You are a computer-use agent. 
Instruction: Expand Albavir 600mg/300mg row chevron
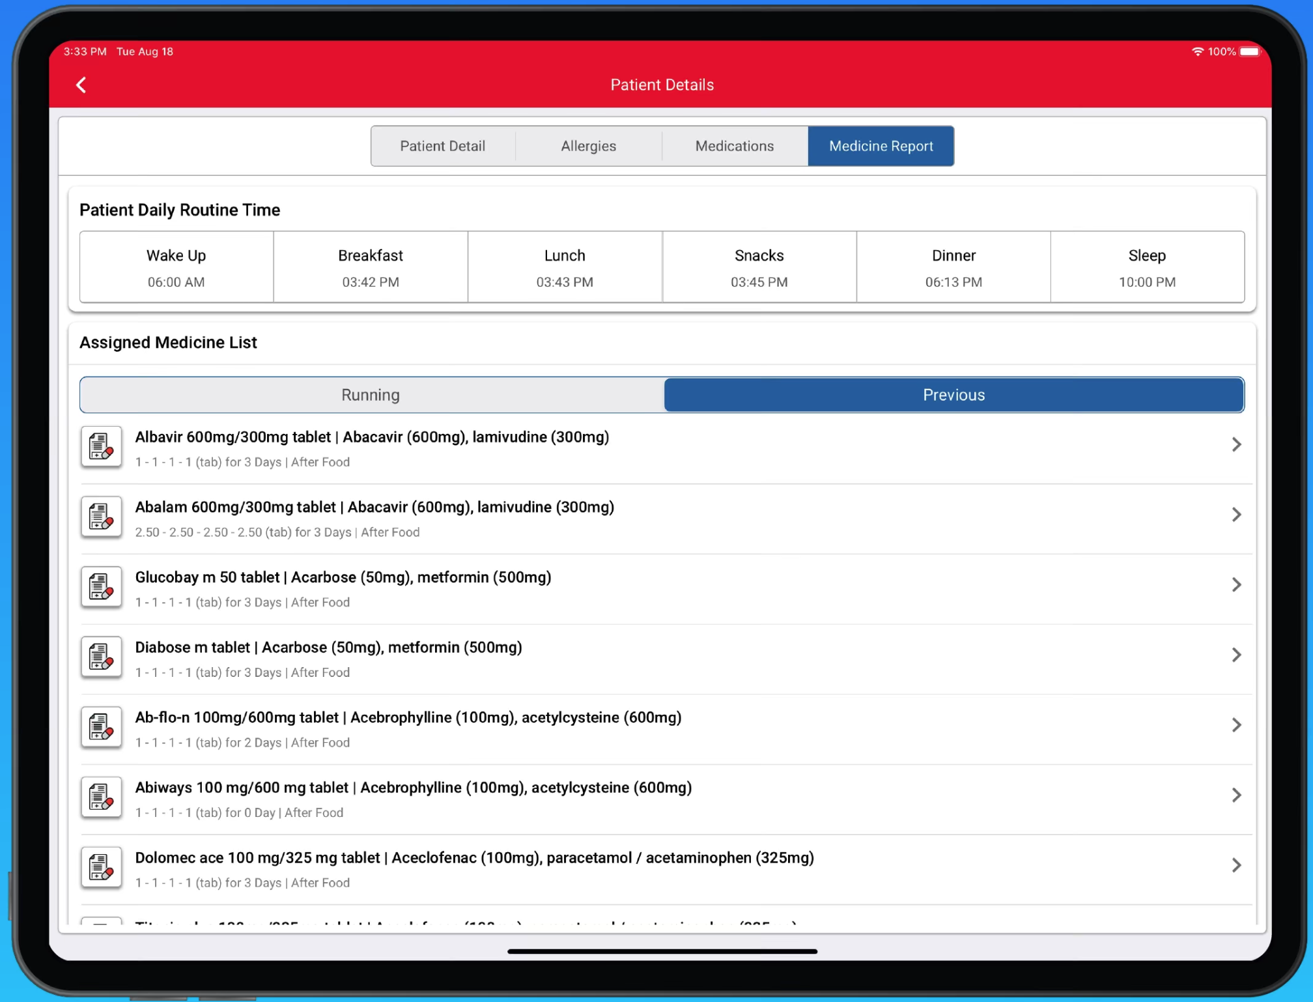point(1236,444)
